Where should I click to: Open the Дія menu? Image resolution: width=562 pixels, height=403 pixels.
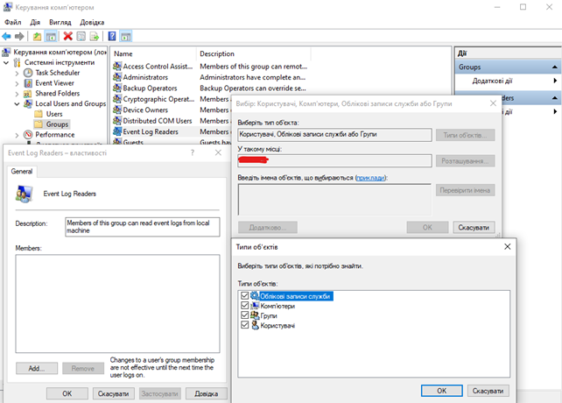point(35,22)
